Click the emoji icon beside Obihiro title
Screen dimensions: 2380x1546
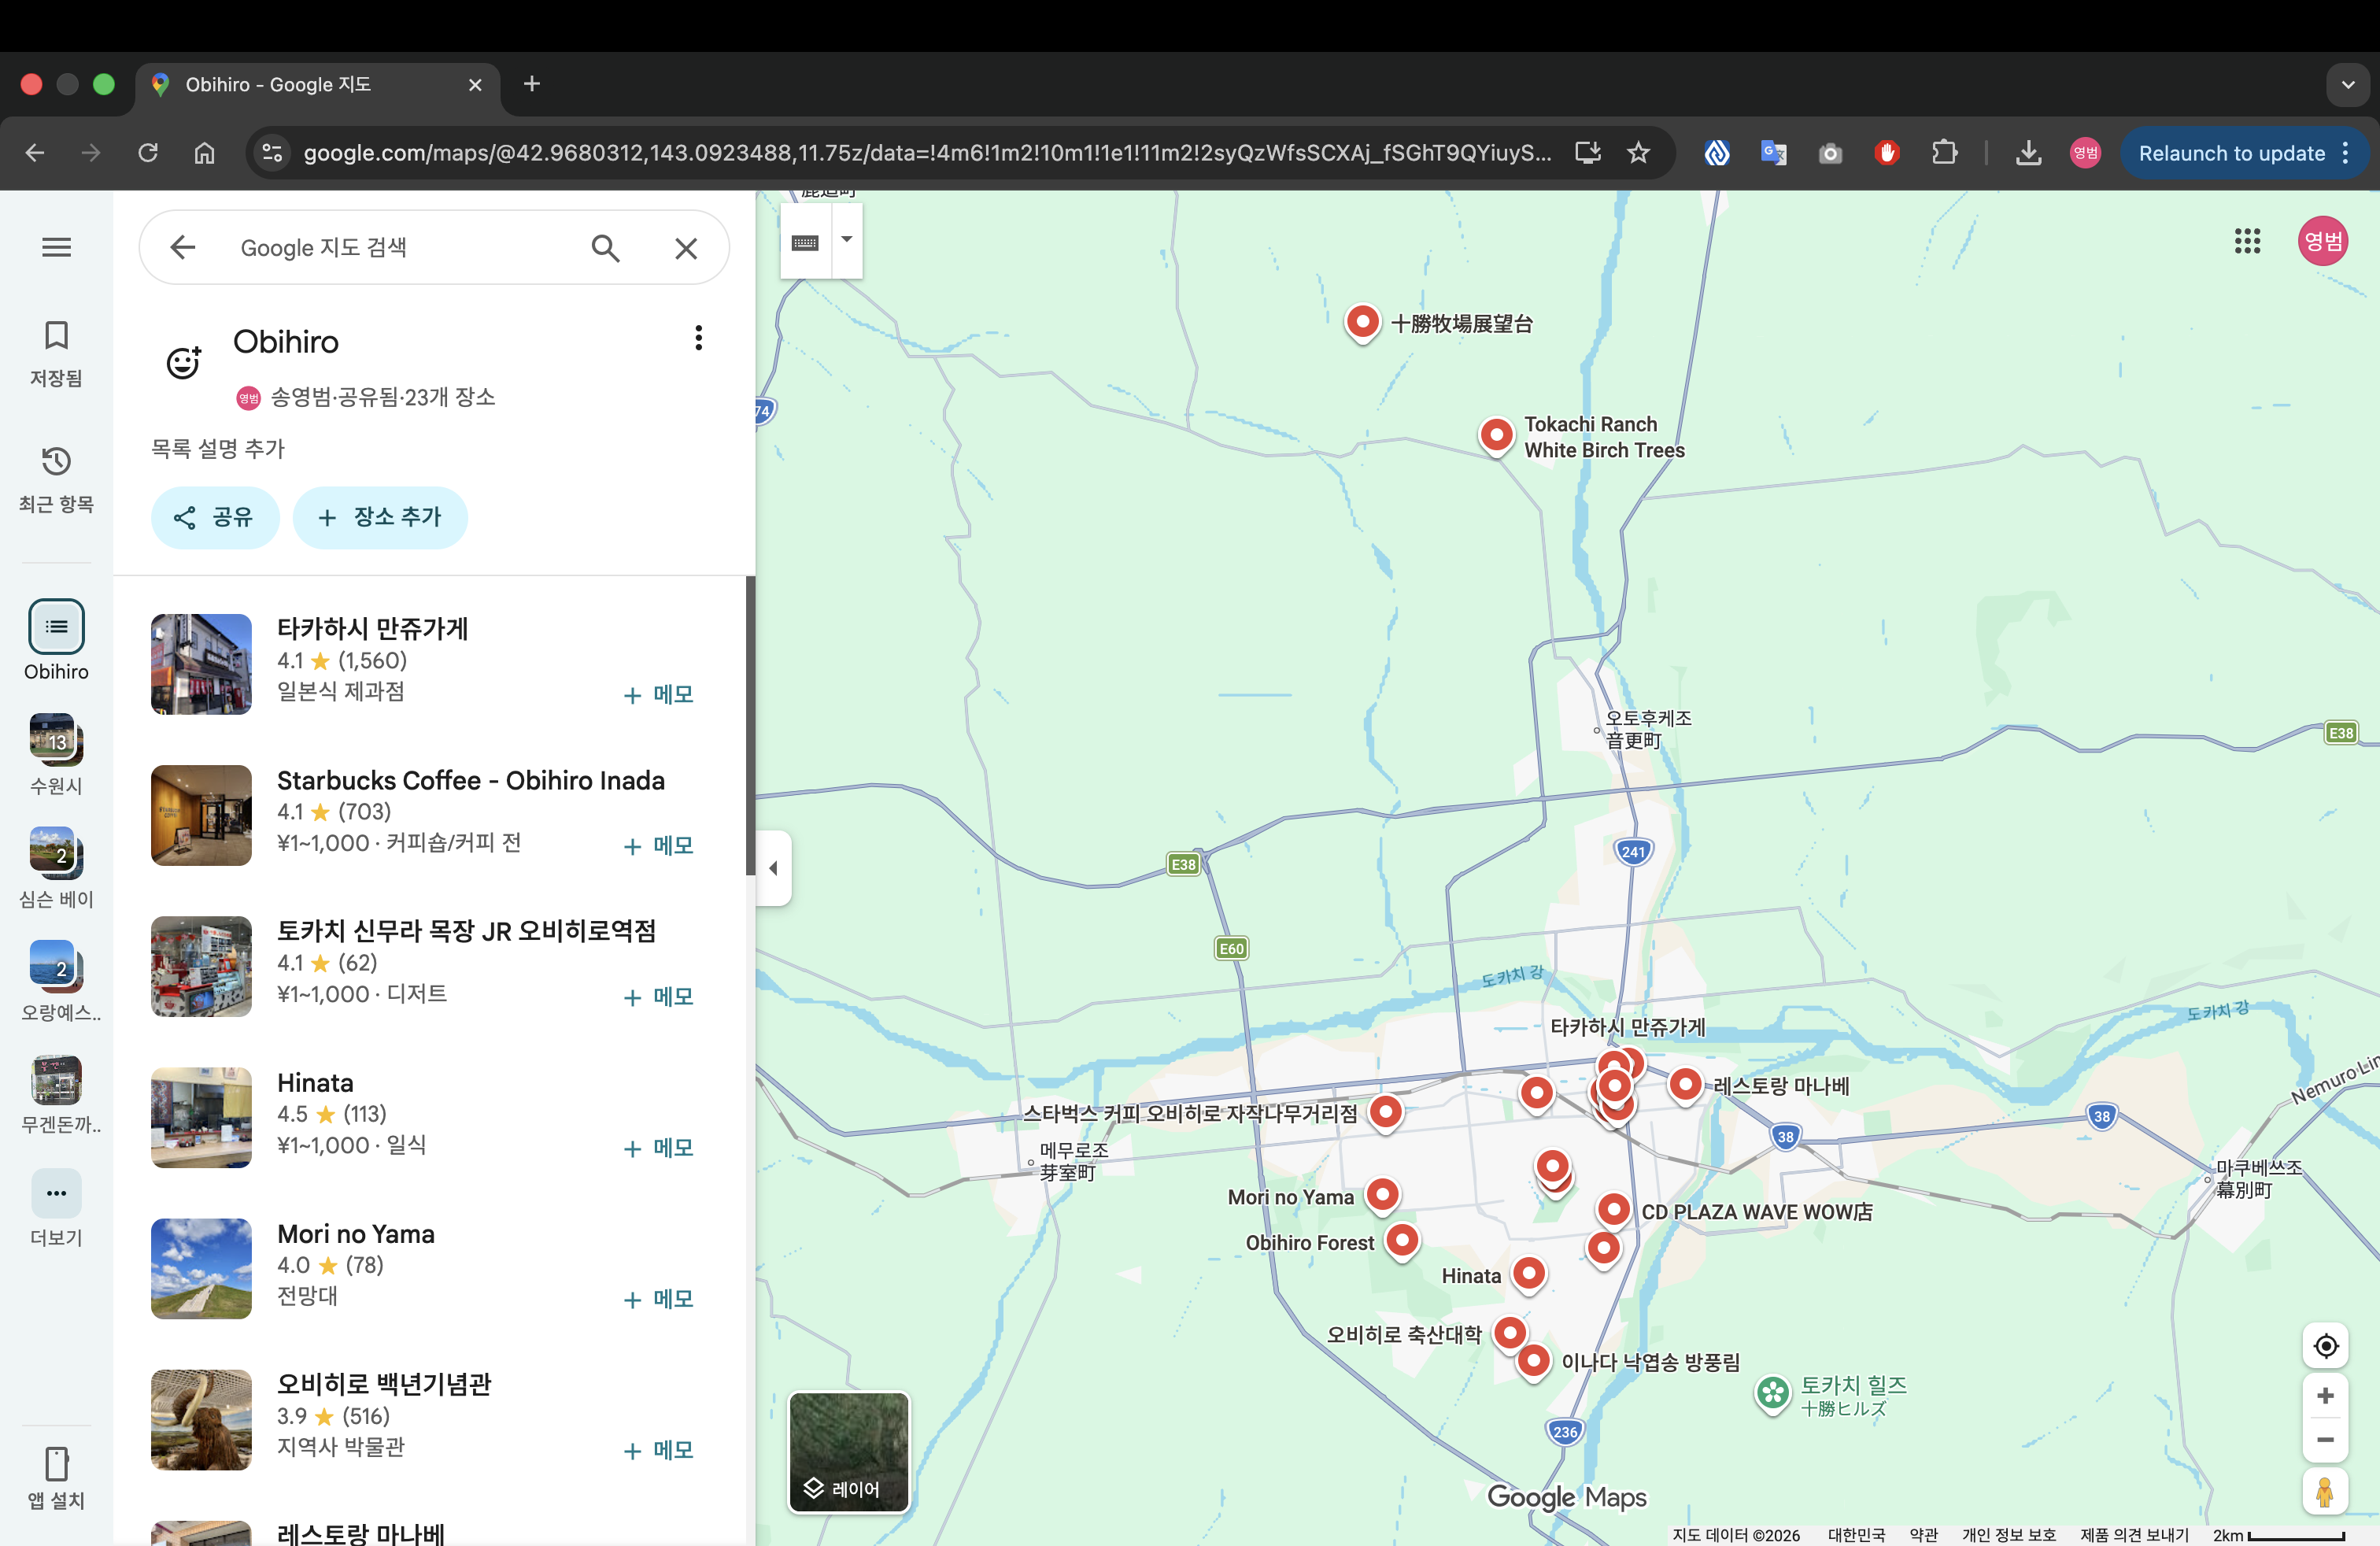(x=184, y=362)
